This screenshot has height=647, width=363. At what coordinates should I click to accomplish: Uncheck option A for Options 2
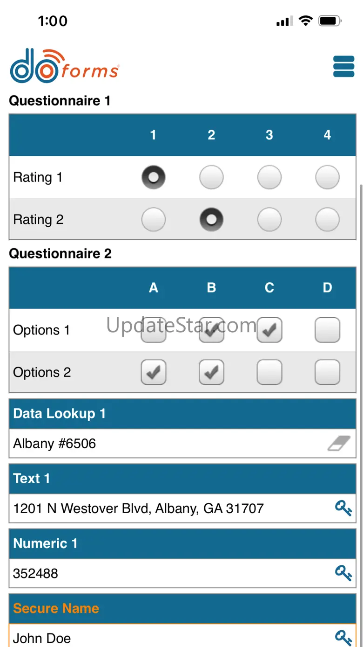pos(154,372)
